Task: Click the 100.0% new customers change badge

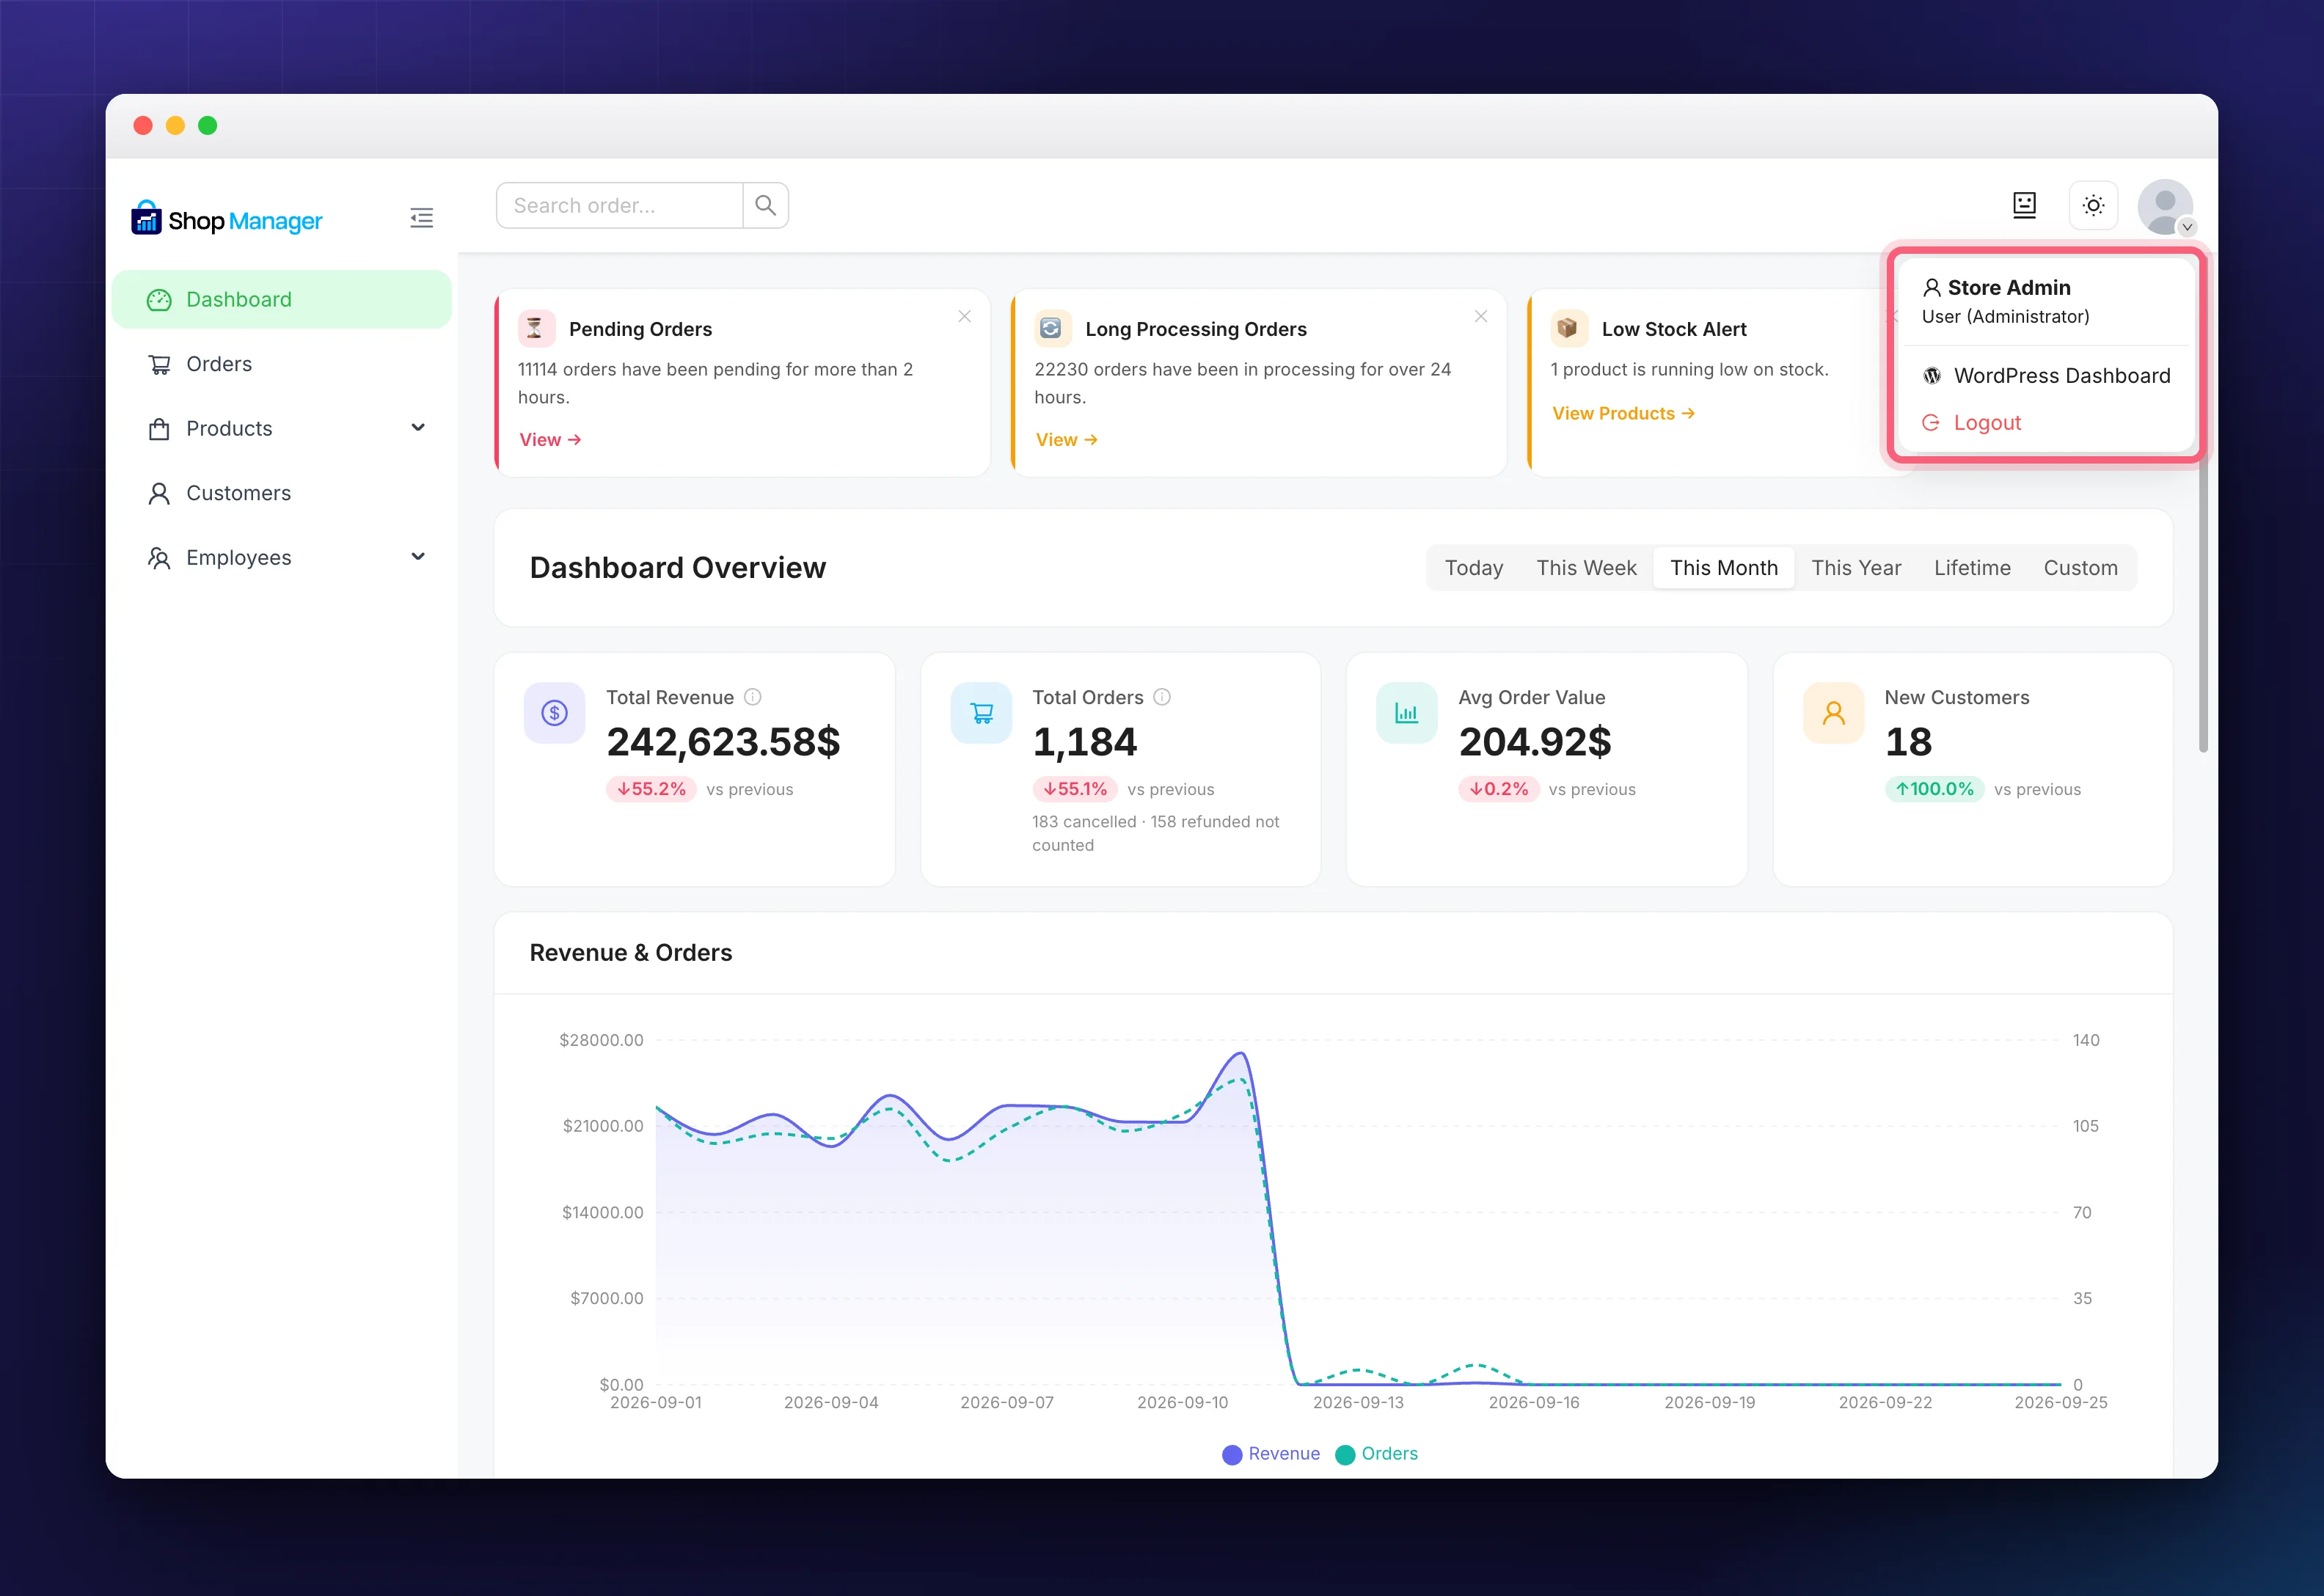Action: pyautogui.click(x=1934, y=789)
